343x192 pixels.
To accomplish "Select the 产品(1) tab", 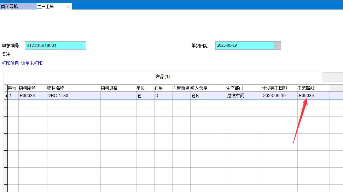I will (x=163, y=77).
